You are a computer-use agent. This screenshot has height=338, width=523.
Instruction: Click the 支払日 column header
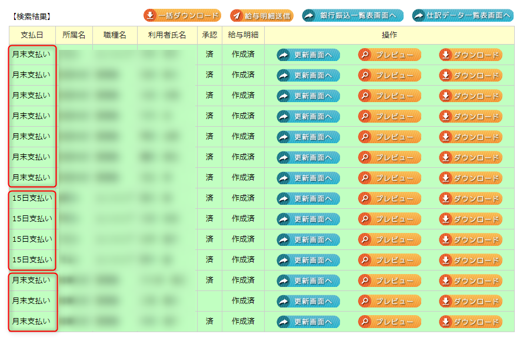coord(32,35)
